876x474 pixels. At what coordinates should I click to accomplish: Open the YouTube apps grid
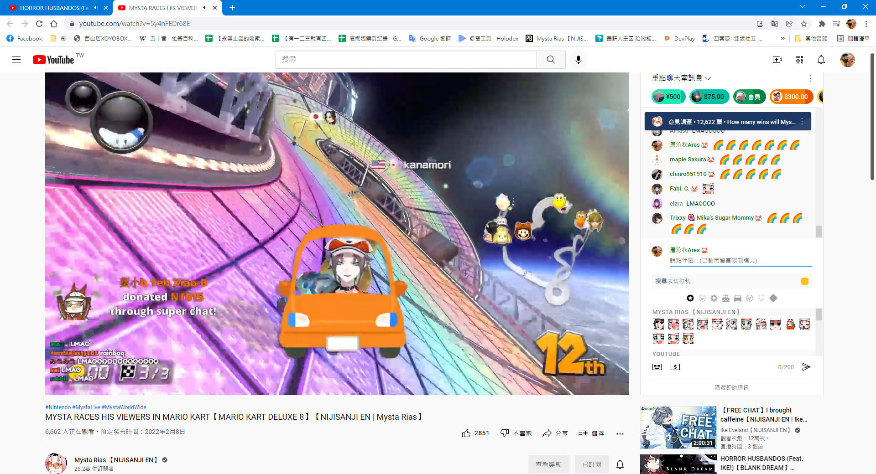point(799,60)
